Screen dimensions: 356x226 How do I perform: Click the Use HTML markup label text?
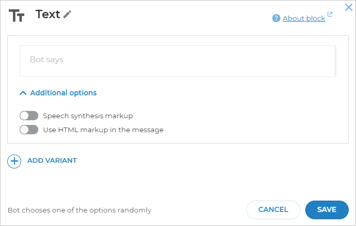[103, 130]
